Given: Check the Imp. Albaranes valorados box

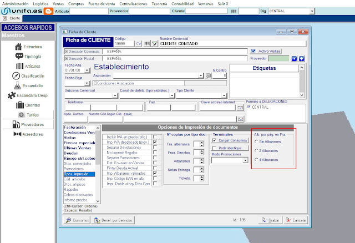Looking at the screenshot, I should coord(155,173).
